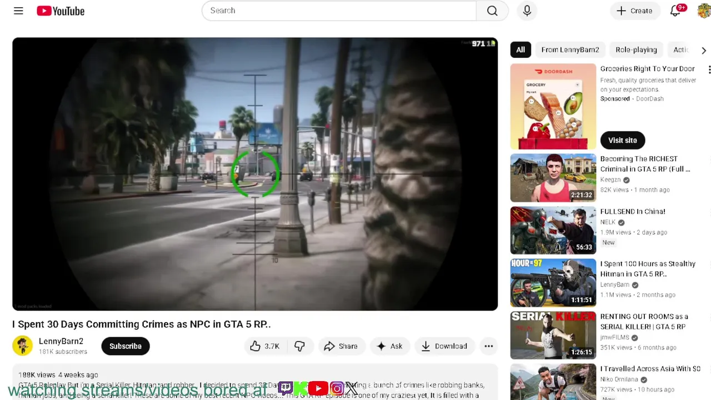Play I Travelled Across Asia thumbnail
This screenshot has height=400, width=711.
click(553, 382)
